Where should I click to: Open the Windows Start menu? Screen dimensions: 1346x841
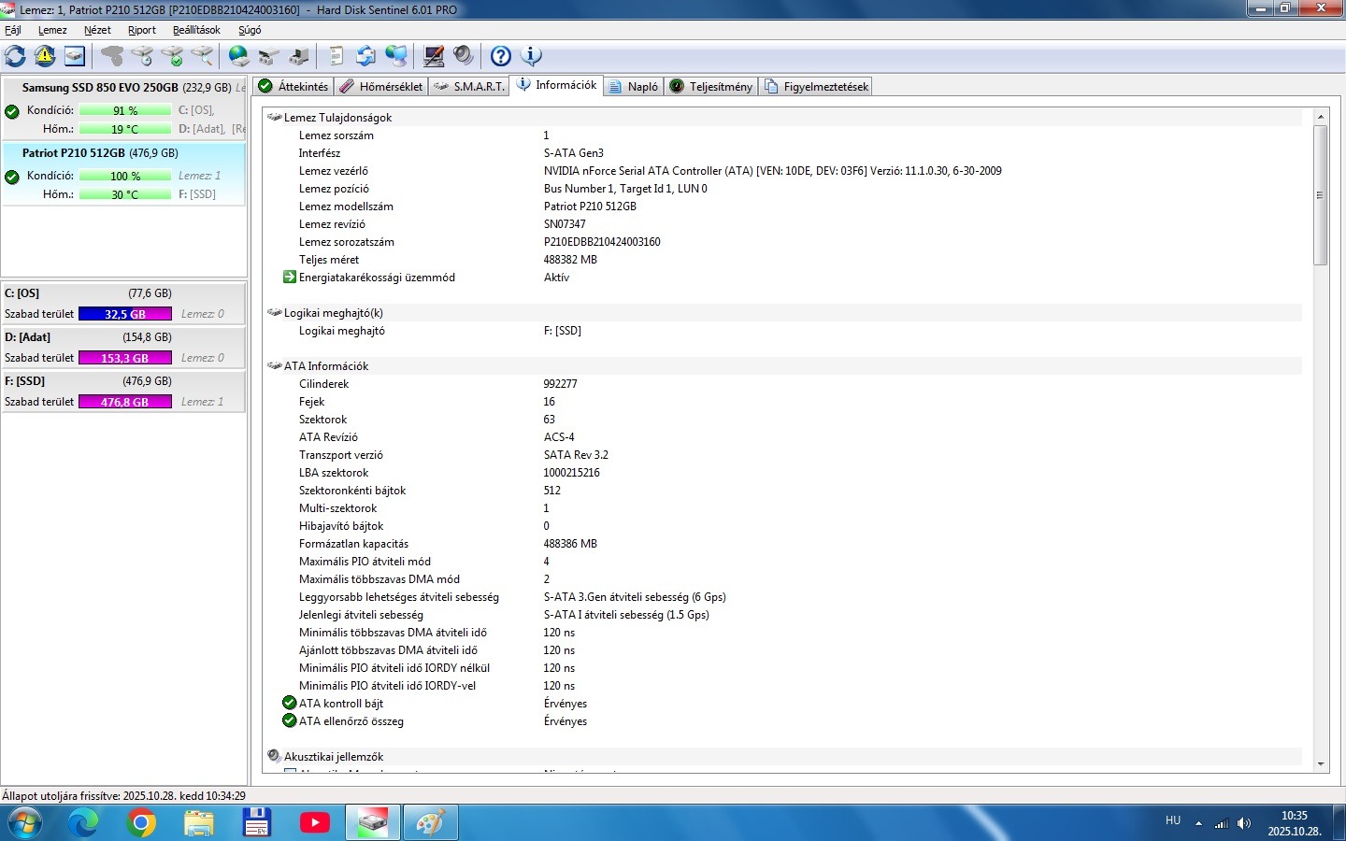[x=25, y=823]
